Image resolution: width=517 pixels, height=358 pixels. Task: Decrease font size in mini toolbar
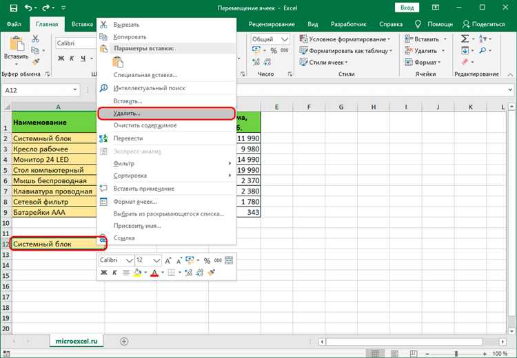pyautogui.click(x=179, y=260)
